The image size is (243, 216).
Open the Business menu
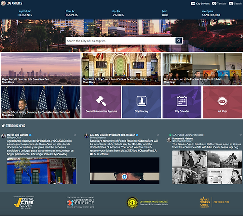coord(72,13)
